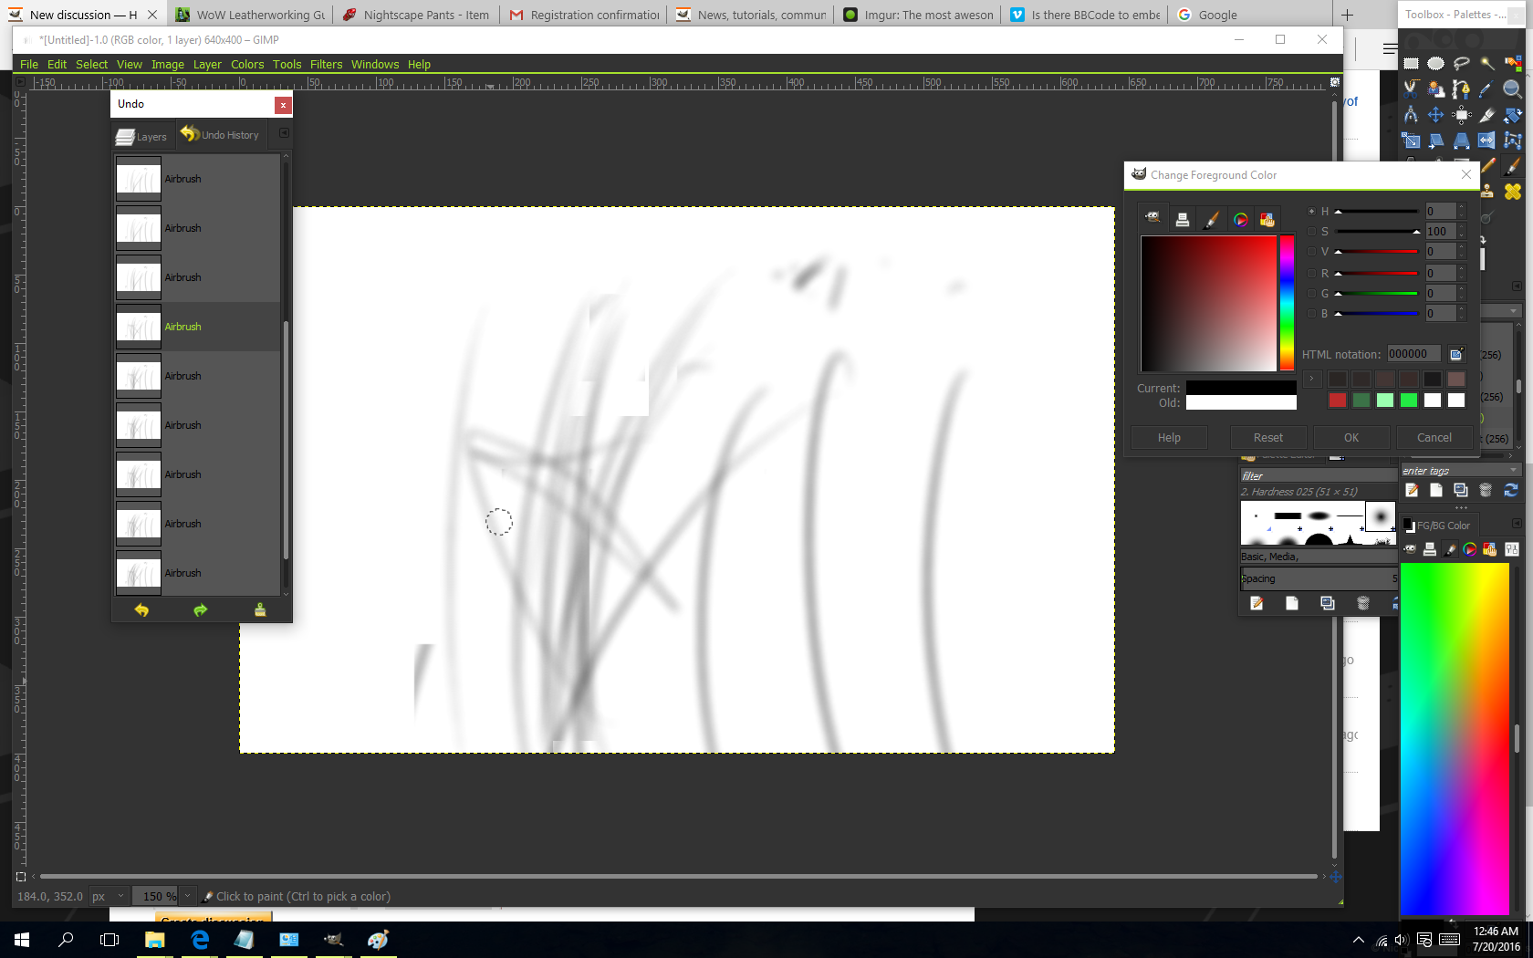Select the Foreground Select tool
The width and height of the screenshot is (1533, 958).
1436,89
